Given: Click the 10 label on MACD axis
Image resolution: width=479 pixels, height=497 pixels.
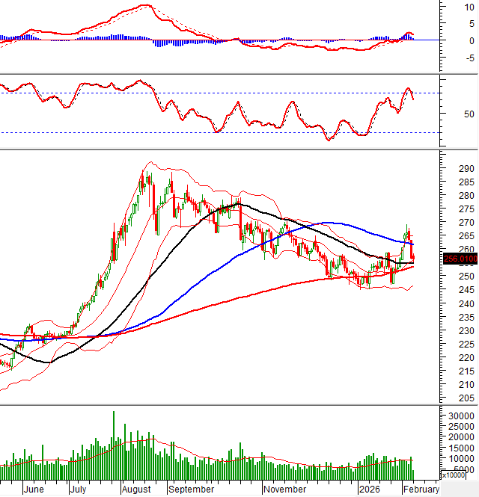Looking at the screenshot, I should [448, 6].
